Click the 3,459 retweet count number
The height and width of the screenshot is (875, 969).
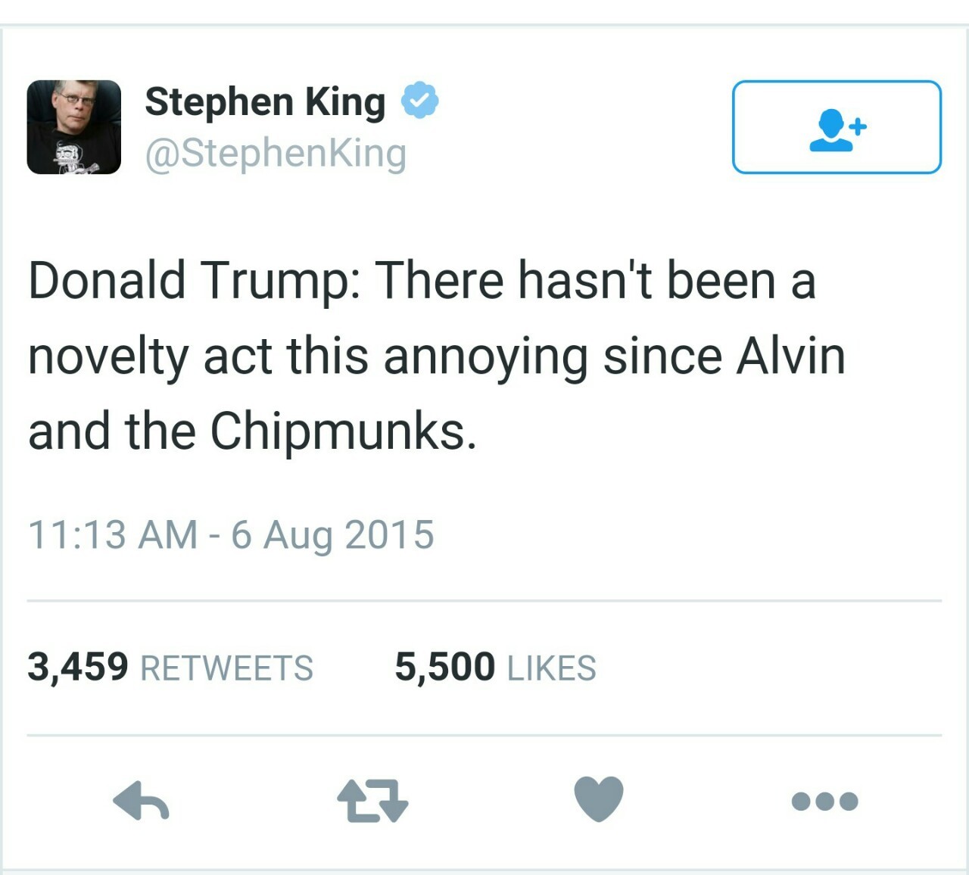[78, 667]
